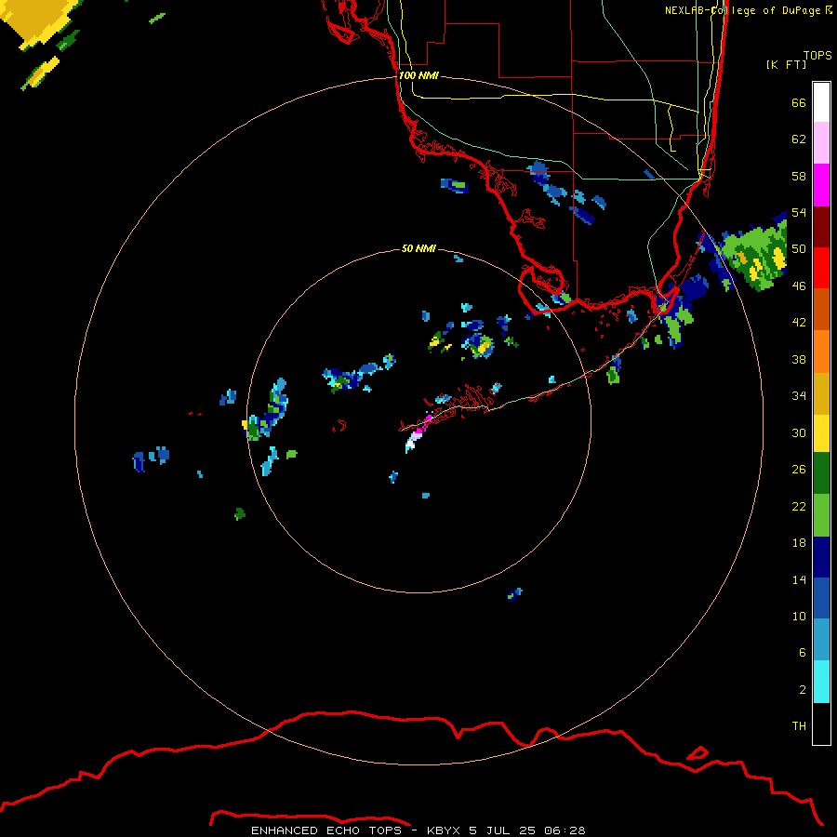Pick the light orange legend swatch
This screenshot has width=837, height=837.
pyautogui.click(x=821, y=352)
